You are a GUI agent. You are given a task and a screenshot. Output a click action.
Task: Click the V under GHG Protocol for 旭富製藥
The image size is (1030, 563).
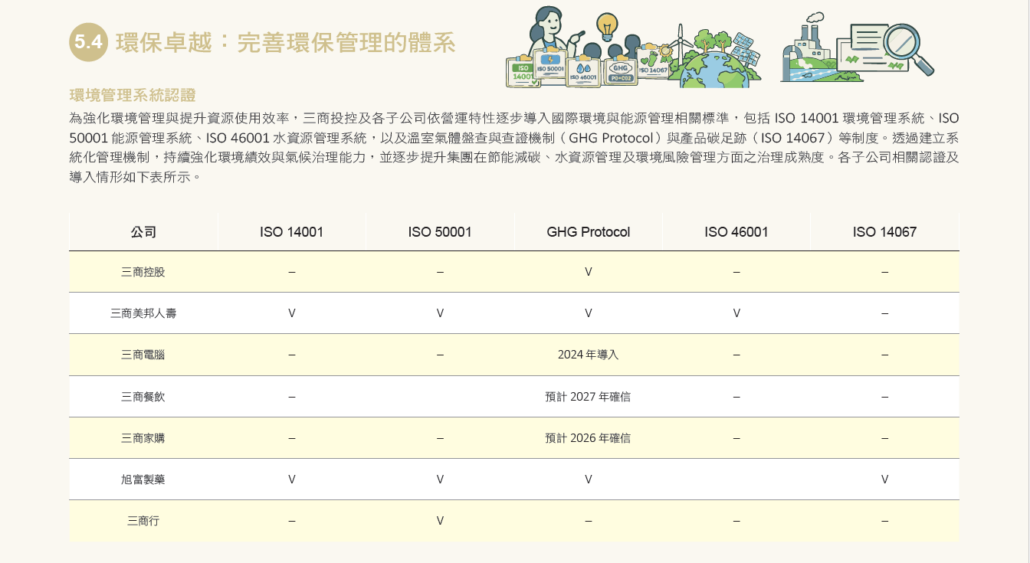[x=589, y=480]
